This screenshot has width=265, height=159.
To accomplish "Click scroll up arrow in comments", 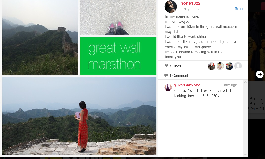I will (x=246, y=82).
